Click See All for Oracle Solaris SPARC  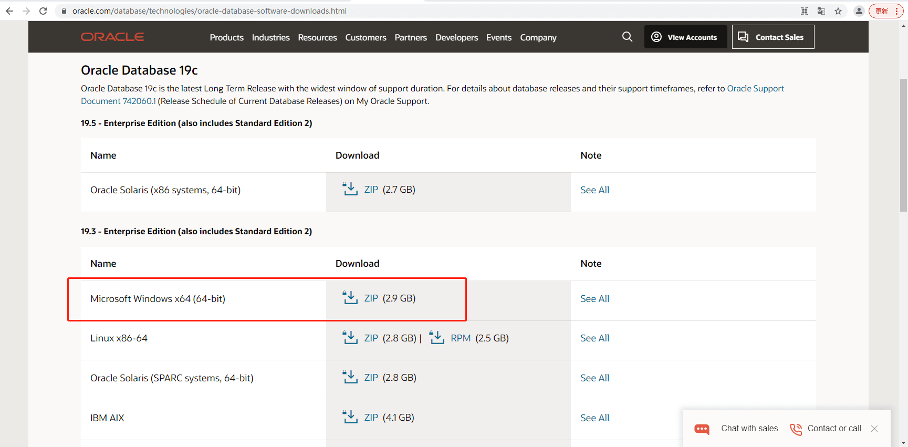click(594, 378)
